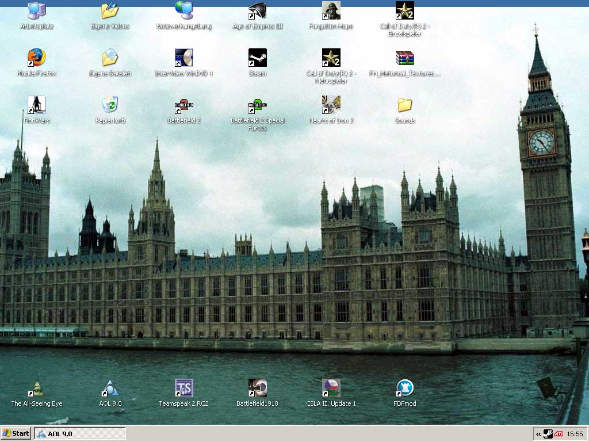
Task: Open the Start menu
Action: tap(16, 433)
